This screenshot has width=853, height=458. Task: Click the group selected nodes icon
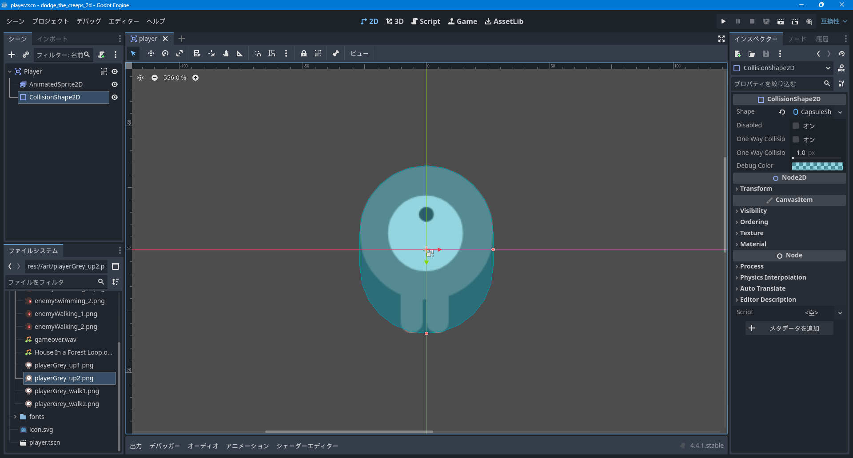[x=318, y=54]
